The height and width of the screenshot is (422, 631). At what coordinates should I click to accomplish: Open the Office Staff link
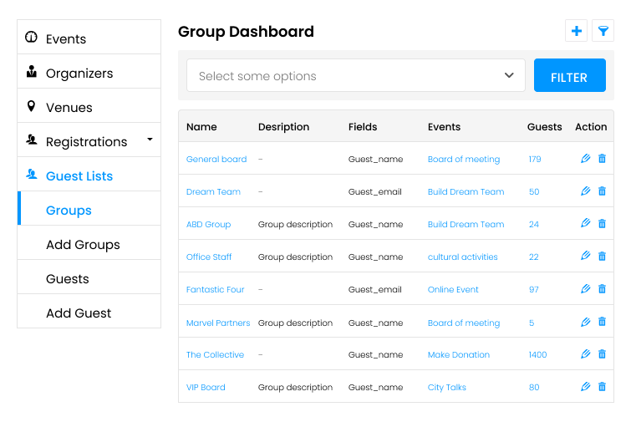point(208,257)
